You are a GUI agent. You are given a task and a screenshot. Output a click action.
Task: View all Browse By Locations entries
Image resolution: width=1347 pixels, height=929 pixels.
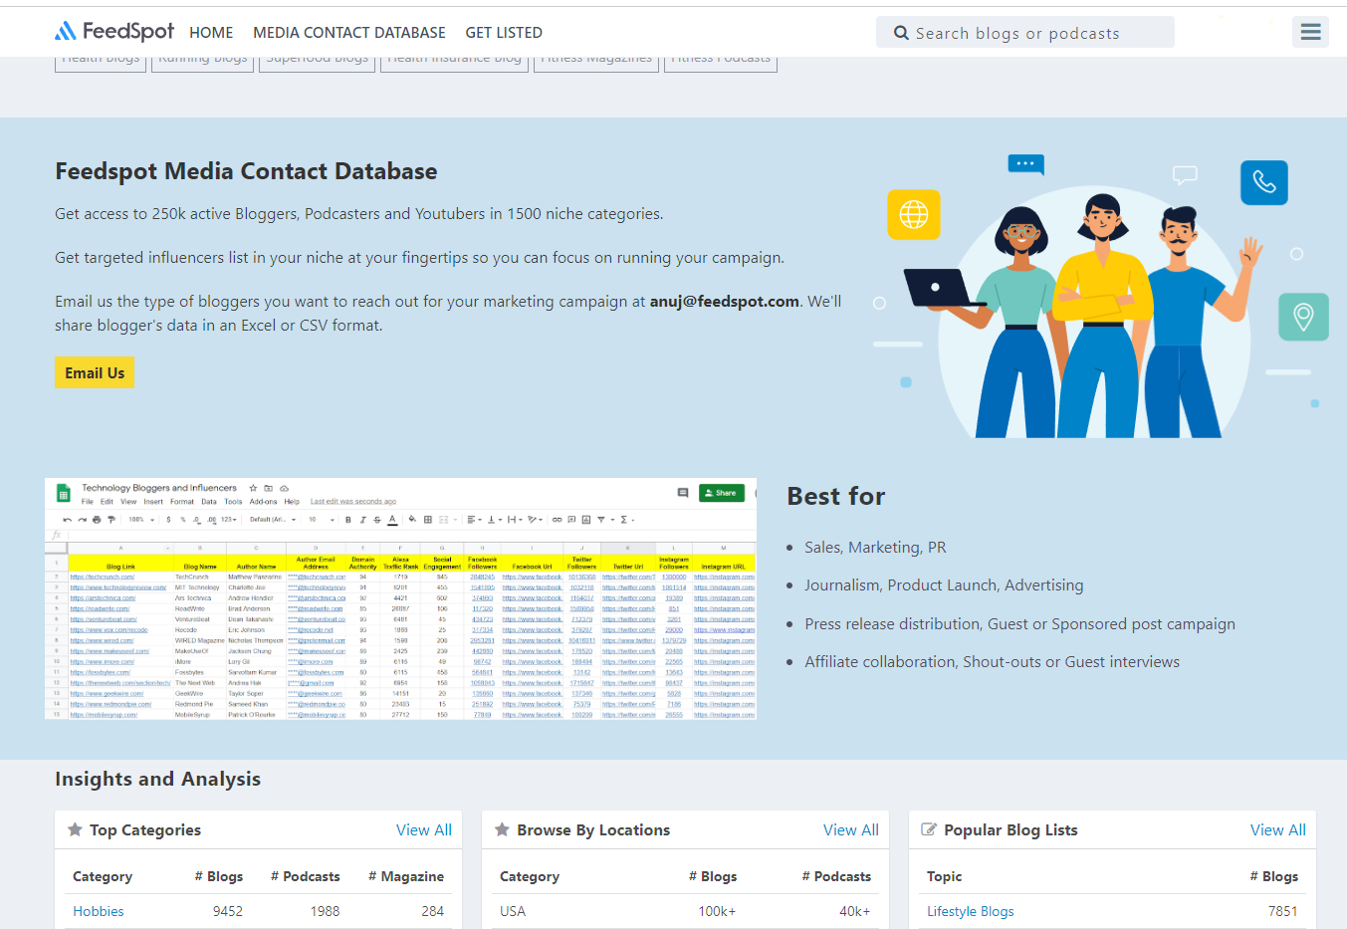point(850,829)
